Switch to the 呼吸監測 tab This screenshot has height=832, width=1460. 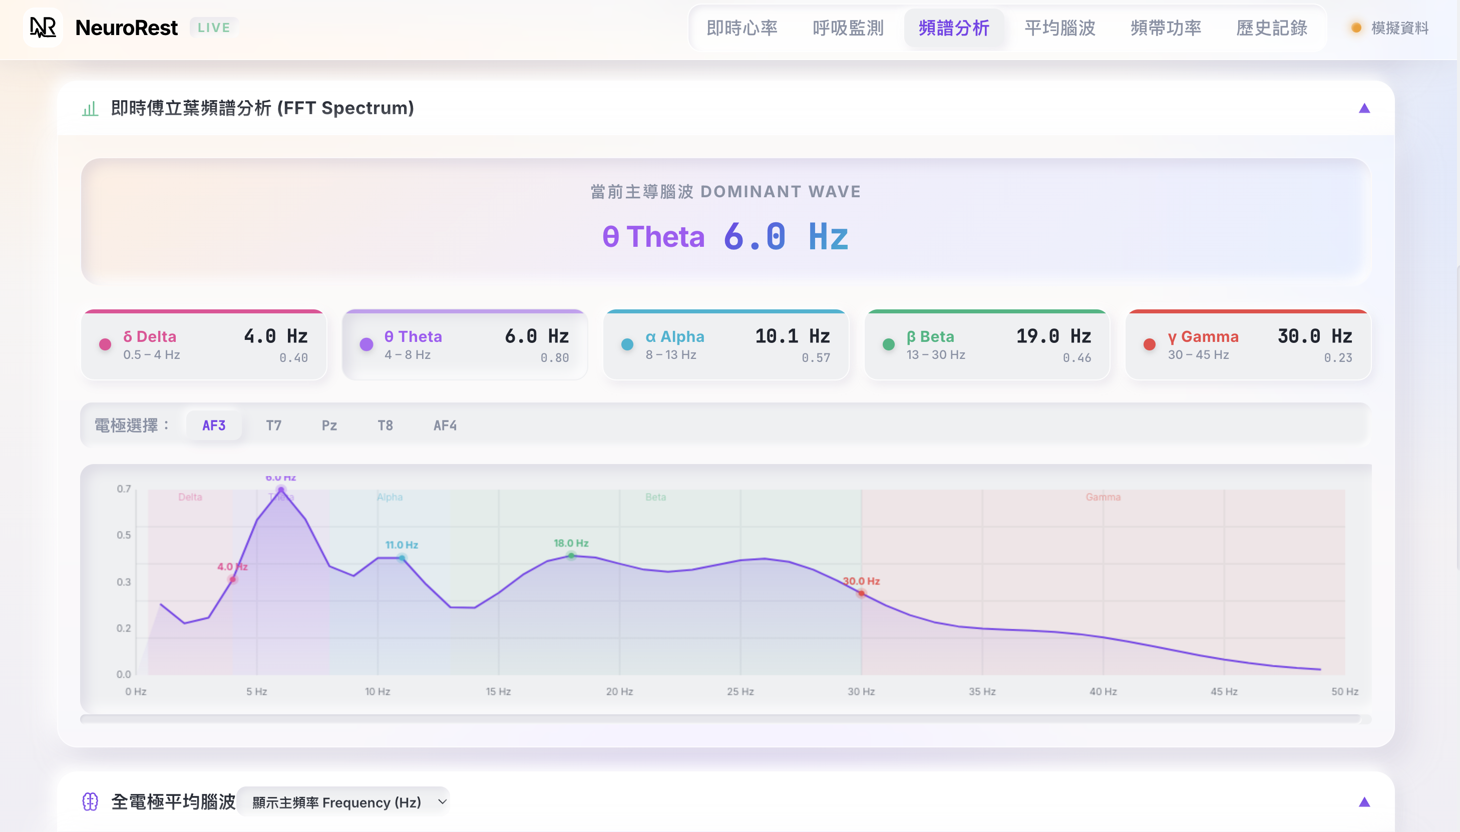pyautogui.click(x=848, y=28)
